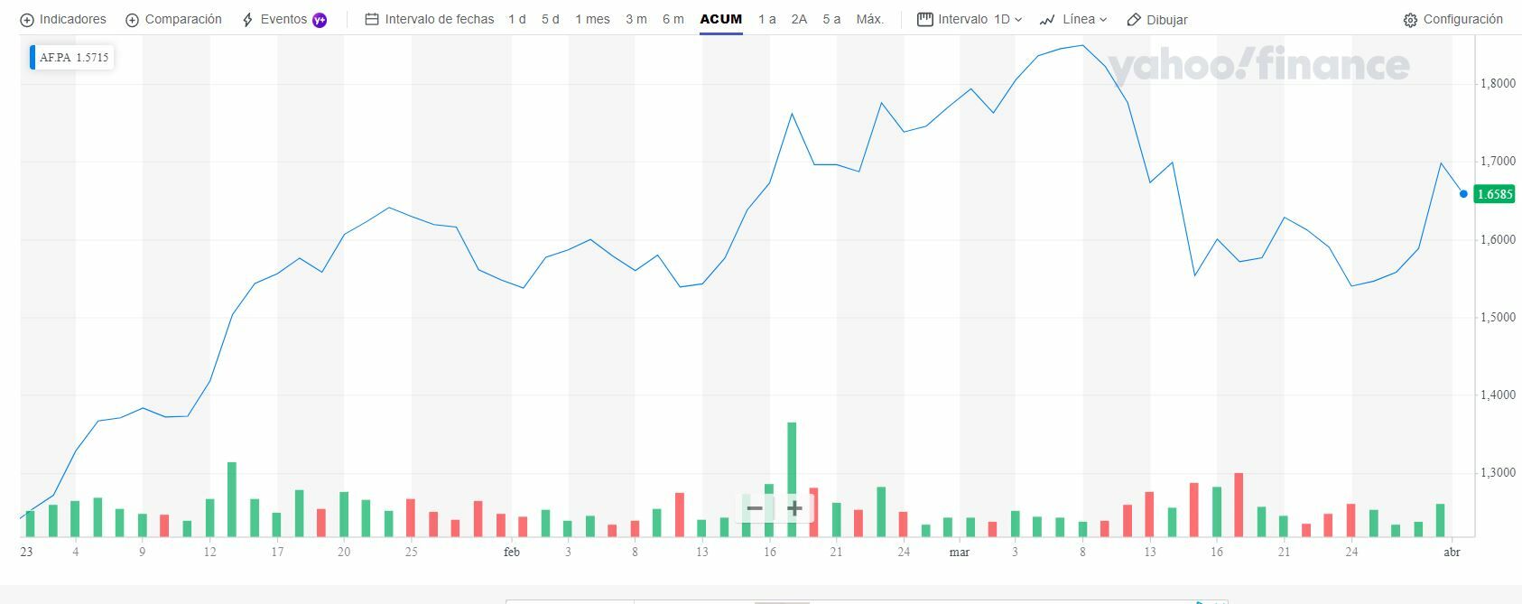
Task: Click the green 1.6585 price tag
Action: point(1494,194)
